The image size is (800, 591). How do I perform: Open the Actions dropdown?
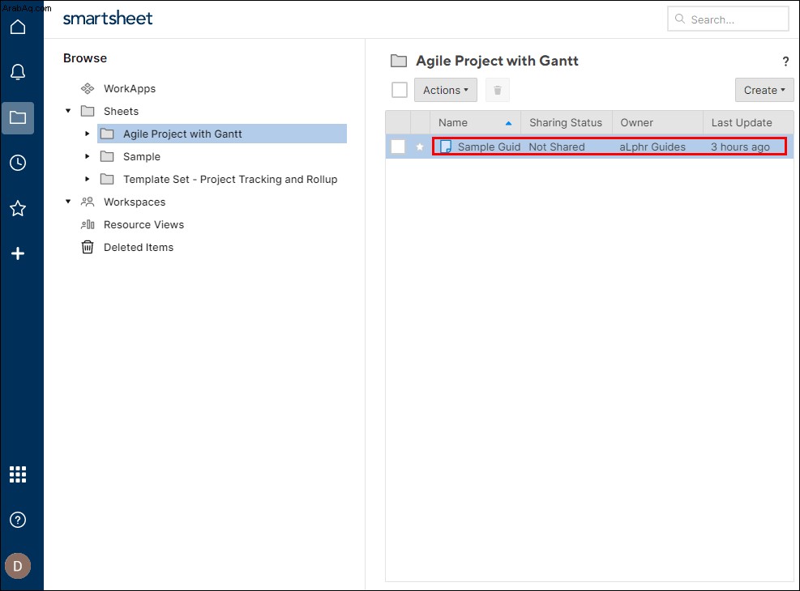coord(446,90)
